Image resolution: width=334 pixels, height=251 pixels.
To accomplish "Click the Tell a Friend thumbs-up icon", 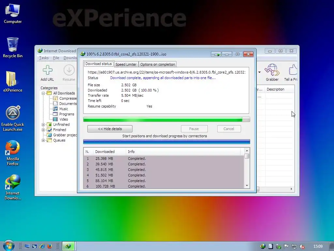I will (x=293, y=70).
